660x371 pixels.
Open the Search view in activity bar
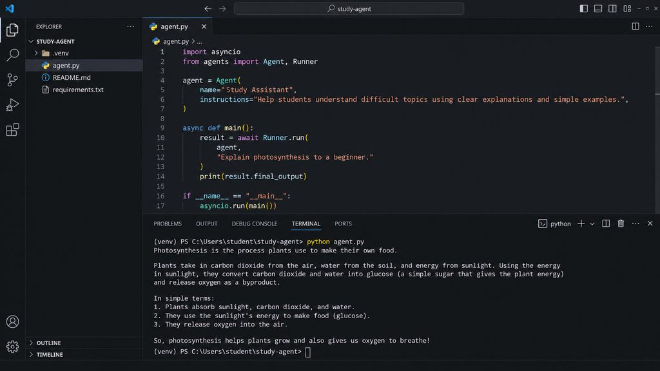[x=13, y=55]
